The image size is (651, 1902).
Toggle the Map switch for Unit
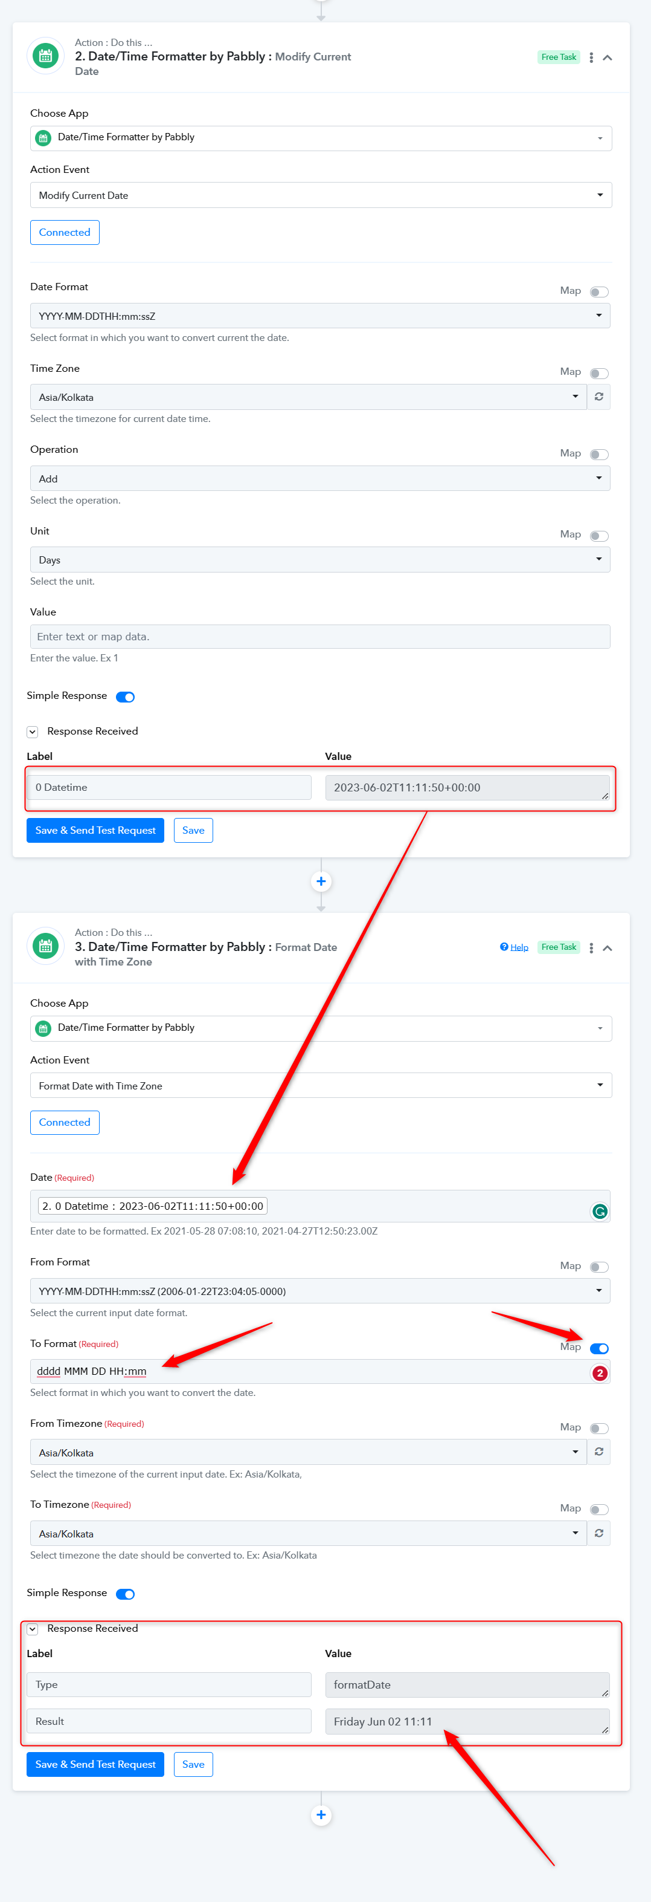point(600,535)
